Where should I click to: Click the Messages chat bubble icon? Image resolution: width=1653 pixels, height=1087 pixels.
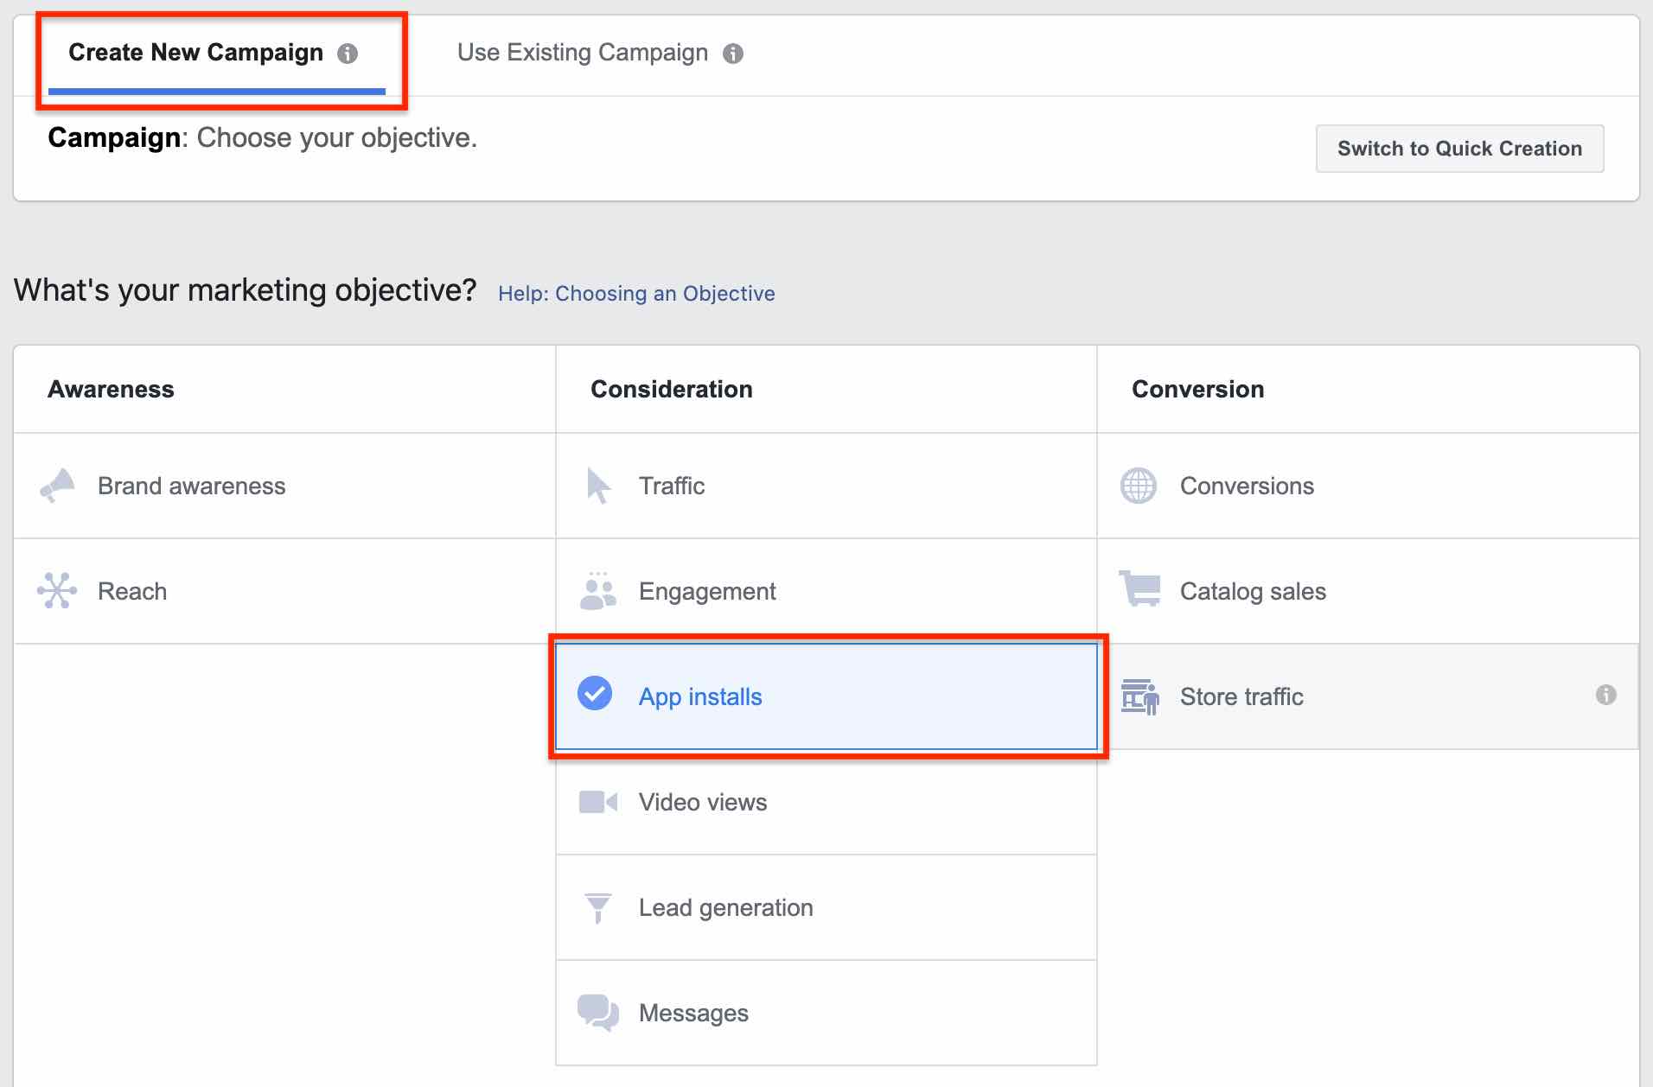[x=598, y=1013]
